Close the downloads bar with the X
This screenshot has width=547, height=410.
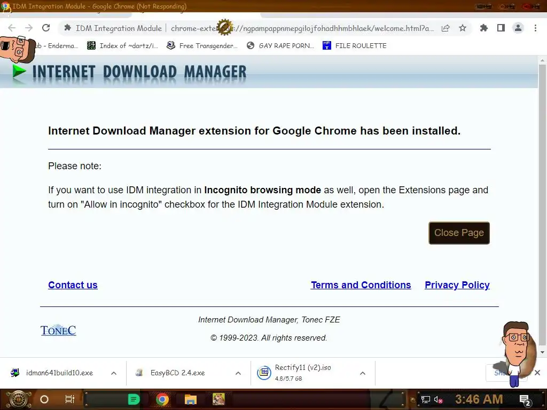click(x=537, y=373)
